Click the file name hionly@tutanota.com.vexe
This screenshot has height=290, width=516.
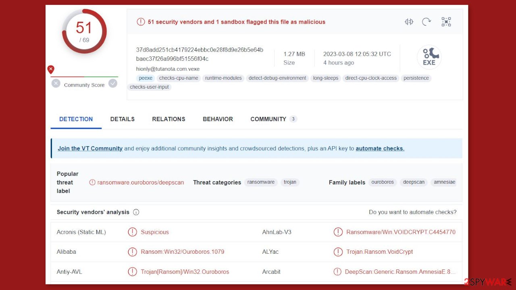pyautogui.click(x=168, y=69)
